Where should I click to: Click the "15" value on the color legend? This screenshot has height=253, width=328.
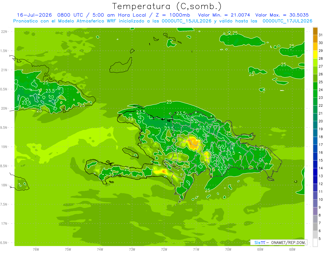pos(321,160)
